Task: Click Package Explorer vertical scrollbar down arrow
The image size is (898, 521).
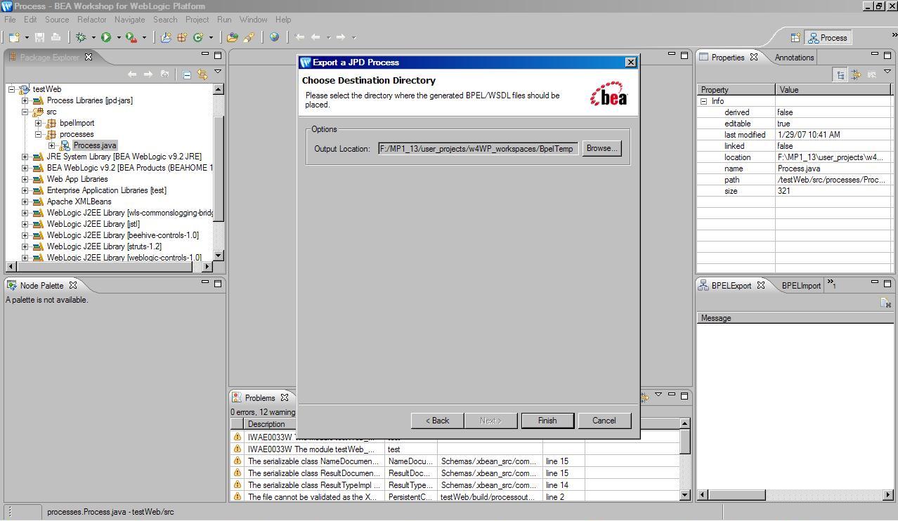Action: 219,256
